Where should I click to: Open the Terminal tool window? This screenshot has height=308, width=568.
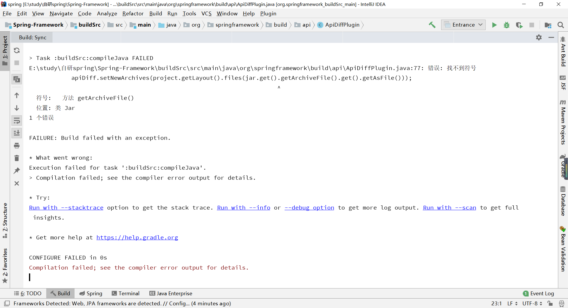(126, 293)
